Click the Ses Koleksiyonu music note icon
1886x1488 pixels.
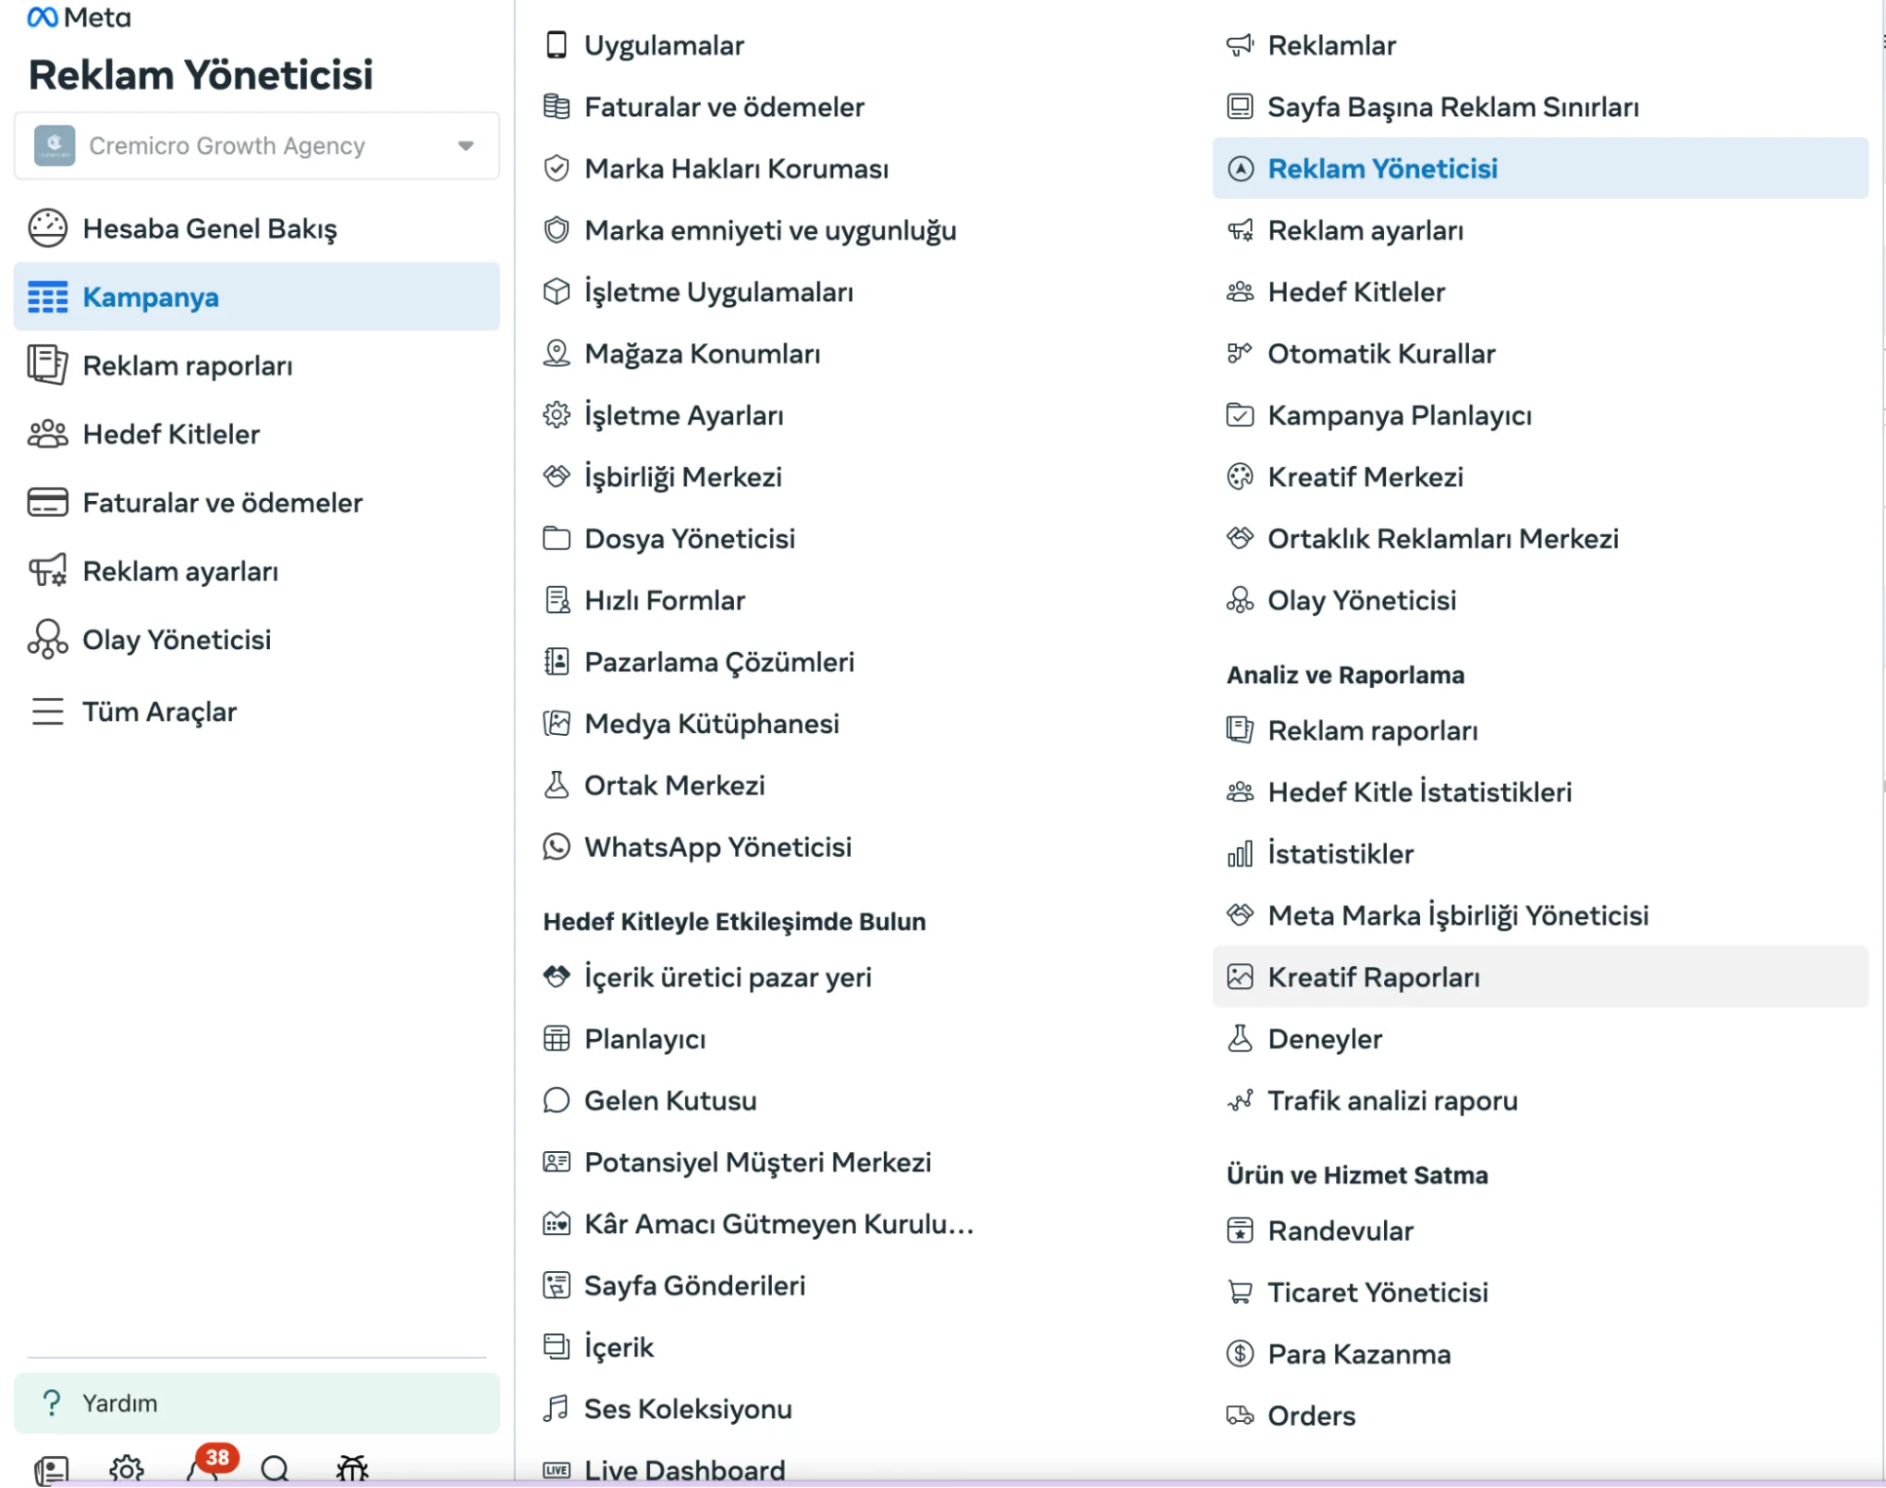pyautogui.click(x=557, y=1409)
